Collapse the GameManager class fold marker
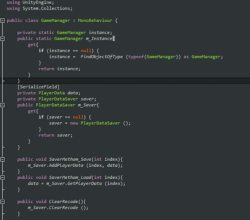The height and width of the screenshot is (220, 250). pyautogui.click(x=3, y=20)
